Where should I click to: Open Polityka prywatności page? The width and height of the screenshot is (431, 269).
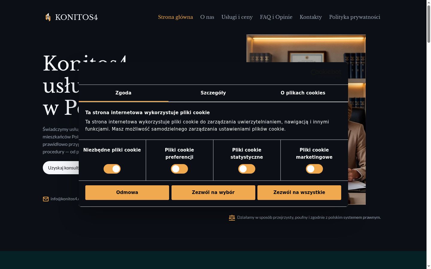(355, 17)
